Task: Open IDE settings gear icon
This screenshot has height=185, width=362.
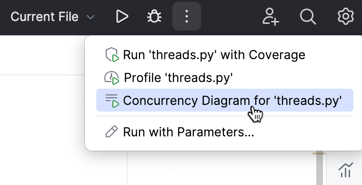Action: pos(346,16)
